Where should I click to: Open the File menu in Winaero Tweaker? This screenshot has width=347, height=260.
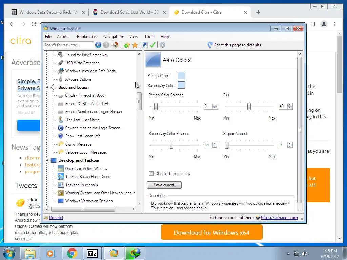[48, 37]
